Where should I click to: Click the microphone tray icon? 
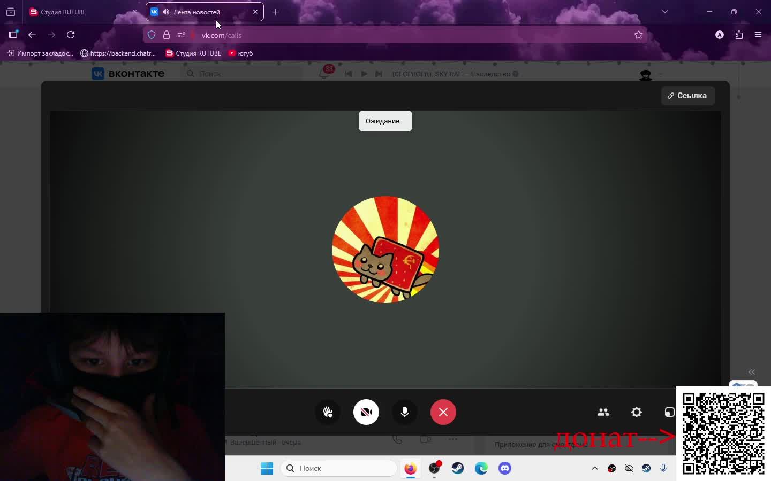click(x=663, y=468)
